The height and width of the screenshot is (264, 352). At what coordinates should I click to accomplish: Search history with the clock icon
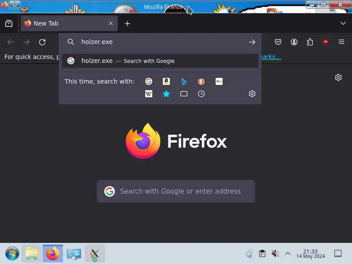tap(202, 94)
